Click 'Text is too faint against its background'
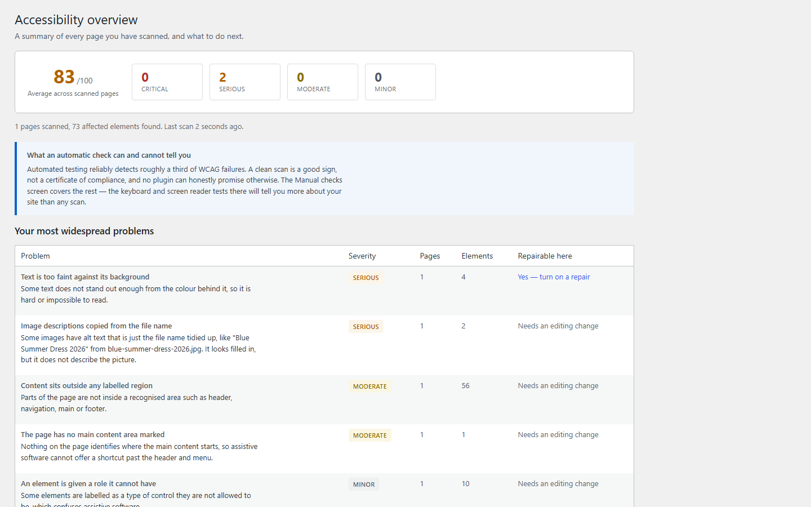Viewport: 811px width, 507px height. (85, 277)
